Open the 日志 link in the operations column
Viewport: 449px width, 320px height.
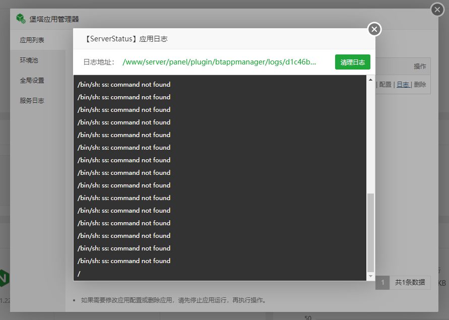click(403, 85)
